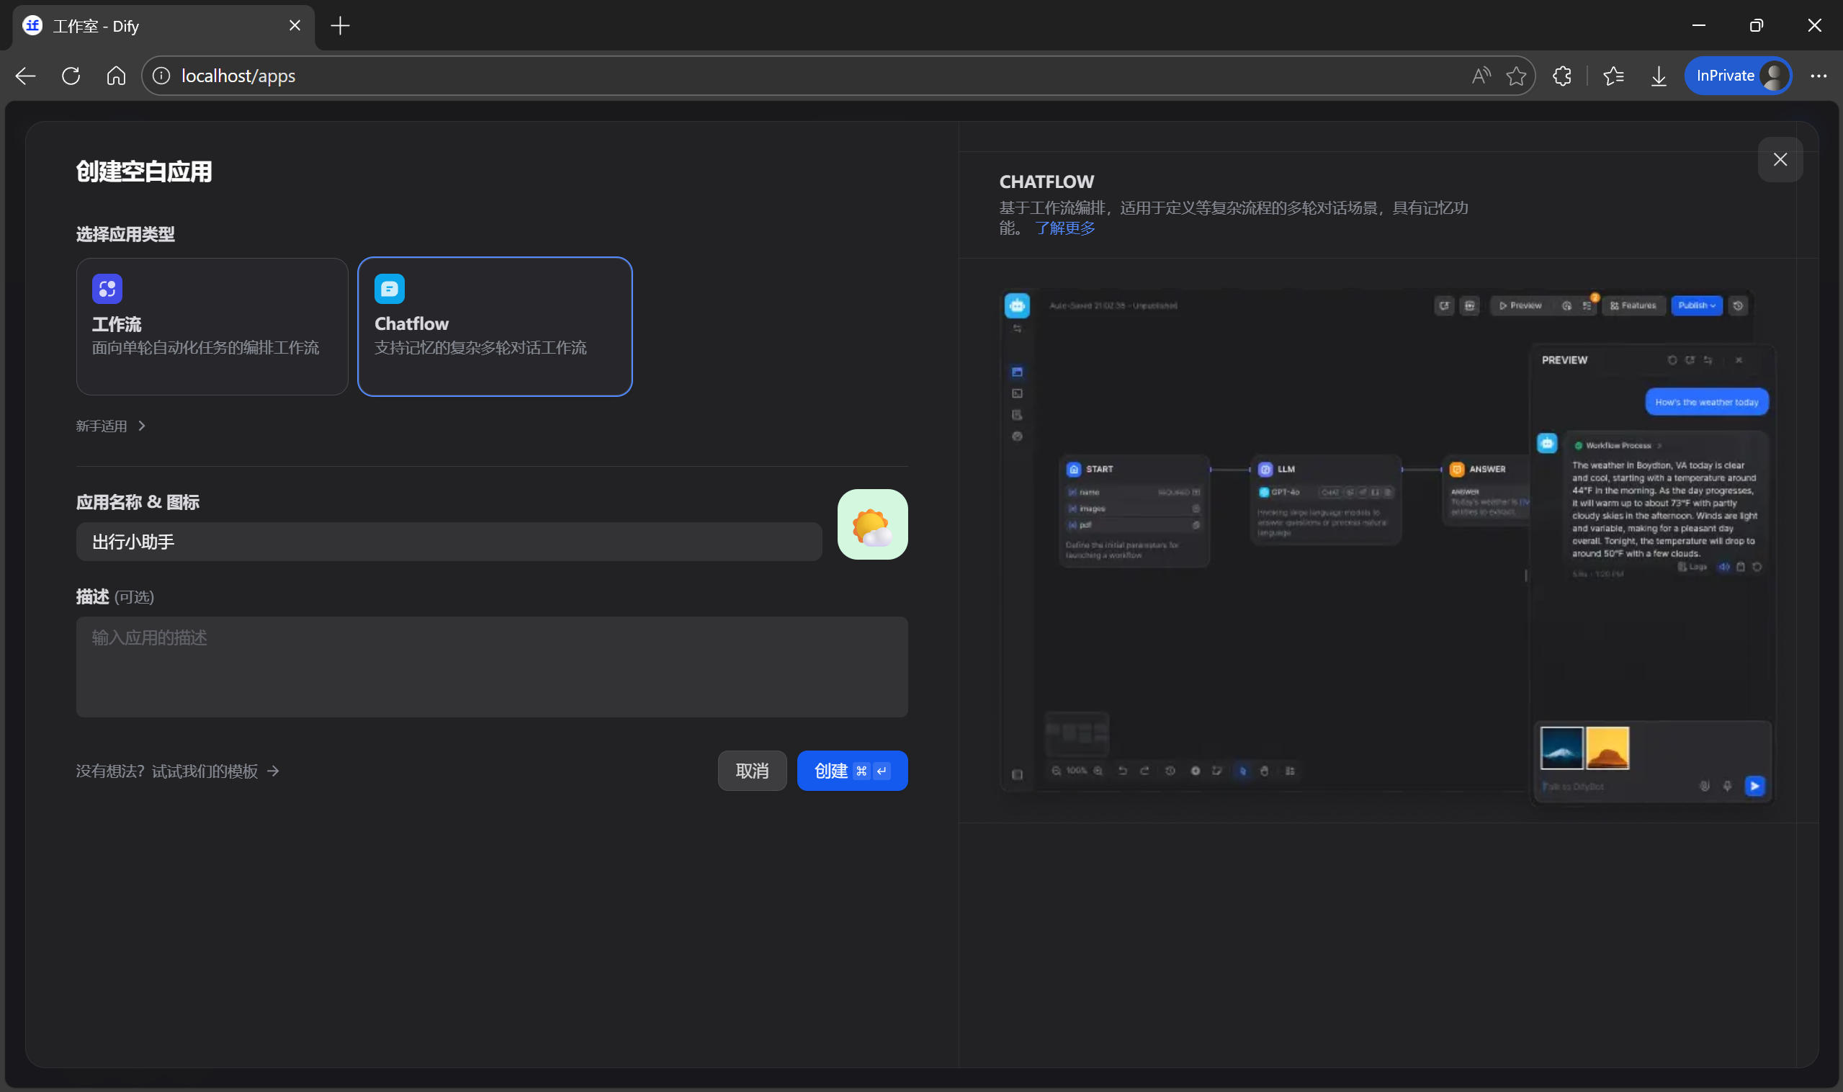Click the 取消 button

click(x=751, y=771)
